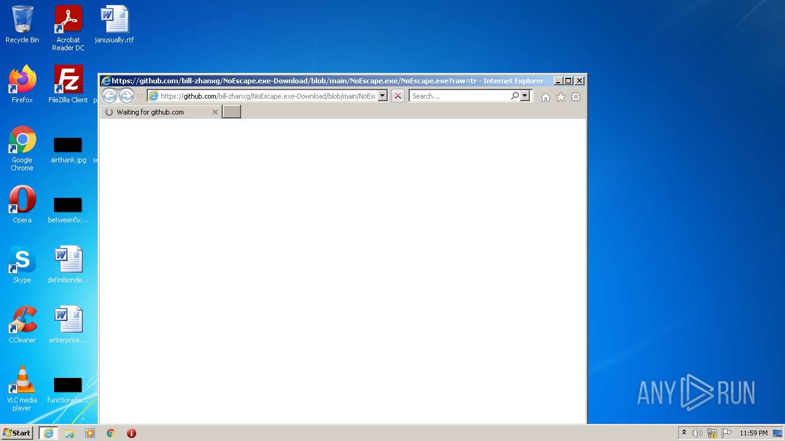
Task: Select the Skype desktop shortcut
Action: (22, 265)
